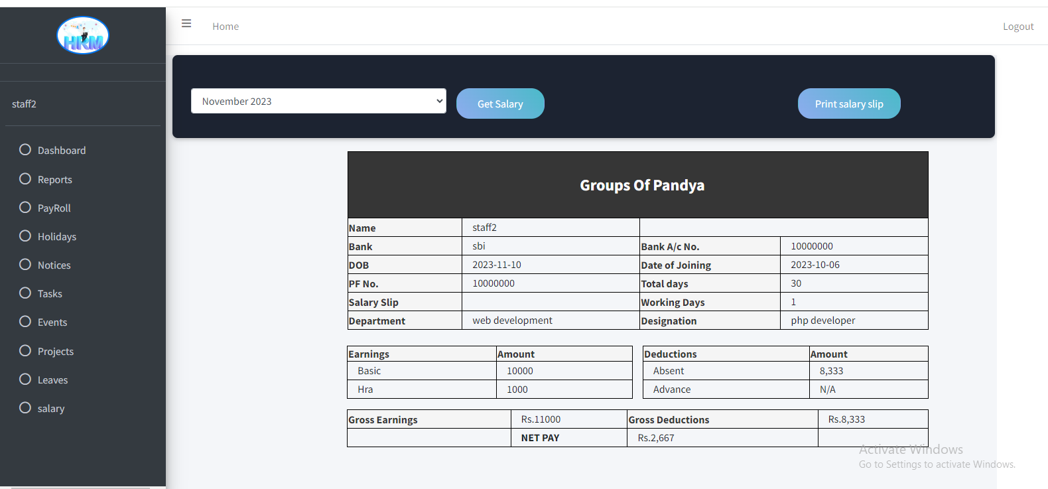
Task: Click the Deductions column header
Action: coord(671,354)
